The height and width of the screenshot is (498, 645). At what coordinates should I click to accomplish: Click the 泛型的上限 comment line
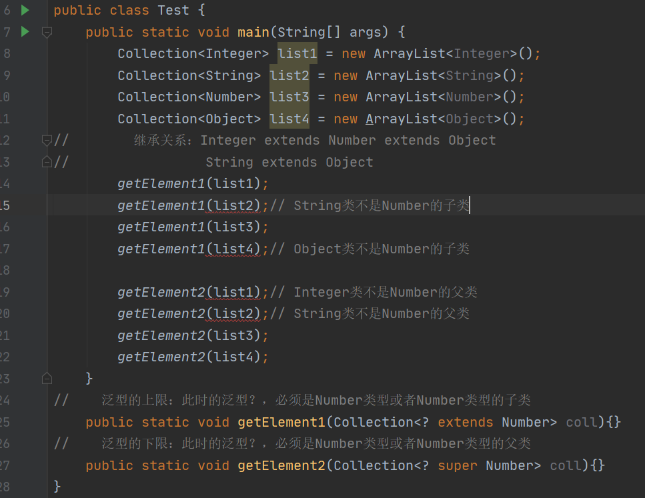(316, 400)
